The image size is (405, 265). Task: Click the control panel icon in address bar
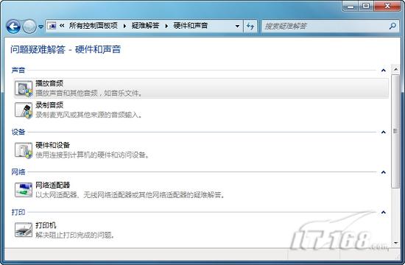52,26
